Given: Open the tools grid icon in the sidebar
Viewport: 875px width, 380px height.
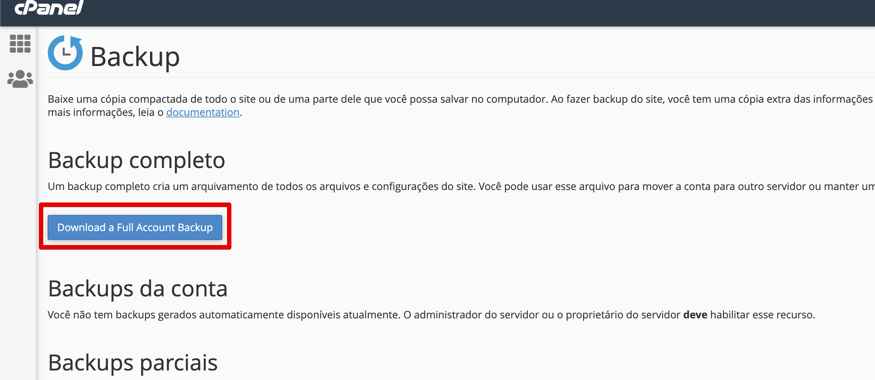Looking at the screenshot, I should [20, 44].
